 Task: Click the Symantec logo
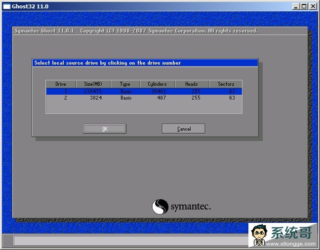click(x=181, y=207)
